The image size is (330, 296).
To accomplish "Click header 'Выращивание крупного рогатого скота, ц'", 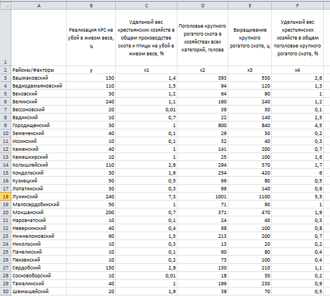I will (250, 38).
